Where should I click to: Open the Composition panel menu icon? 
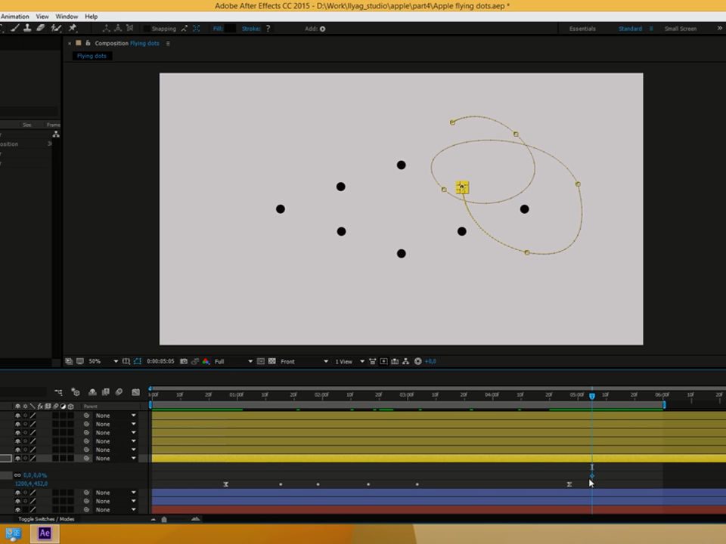[x=168, y=44]
